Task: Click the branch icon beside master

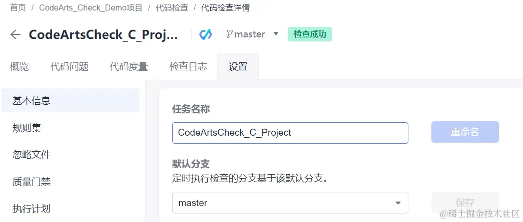Action: [230, 34]
